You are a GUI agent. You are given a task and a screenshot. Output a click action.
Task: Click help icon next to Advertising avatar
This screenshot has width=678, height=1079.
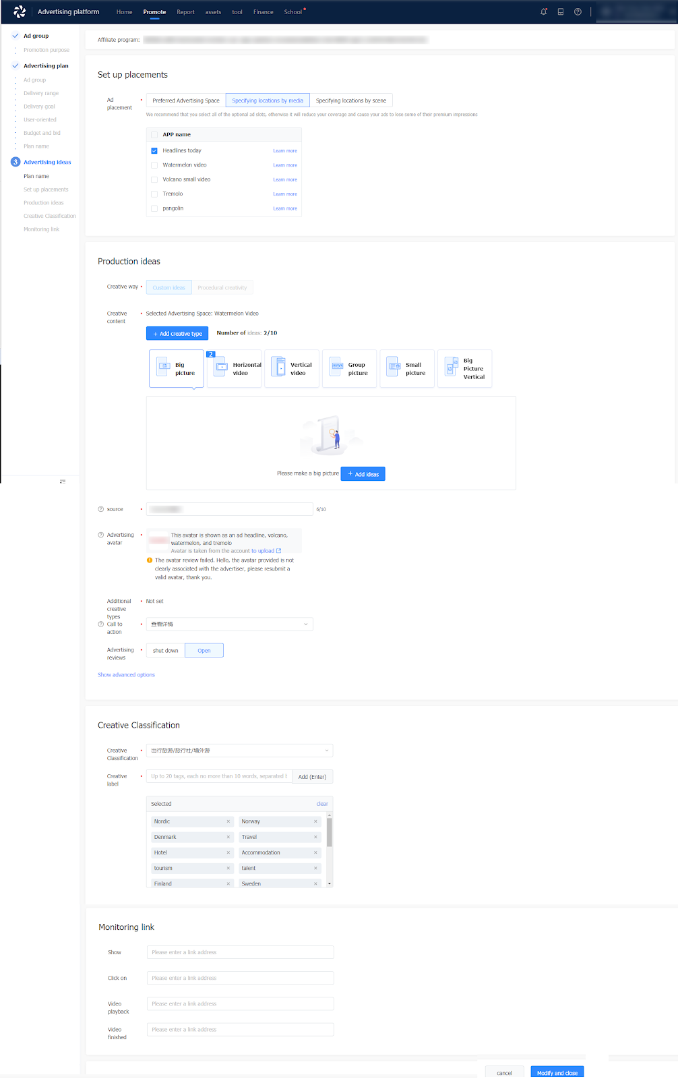click(x=101, y=535)
